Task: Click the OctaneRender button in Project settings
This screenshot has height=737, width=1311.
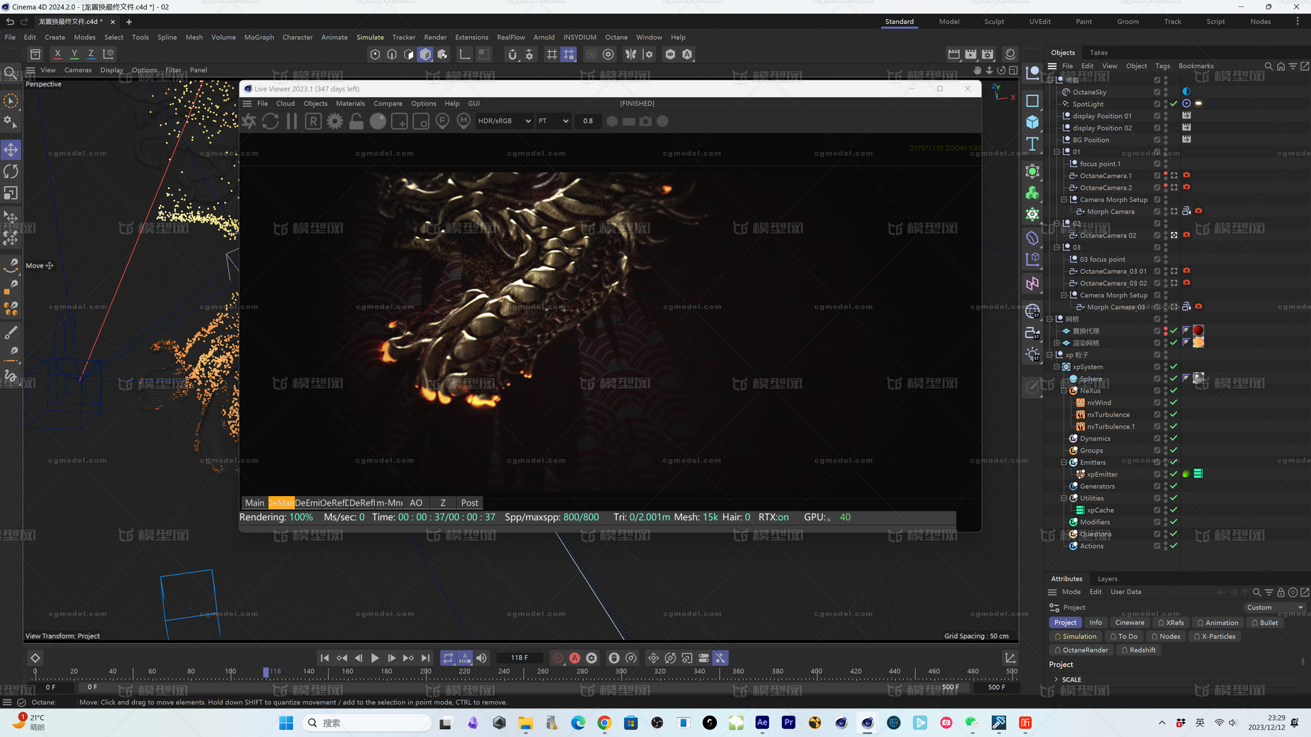Action: pos(1081,650)
